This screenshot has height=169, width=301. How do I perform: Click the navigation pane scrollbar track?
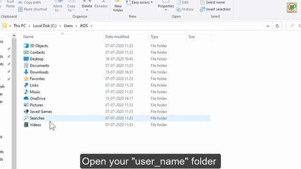coord(14,103)
